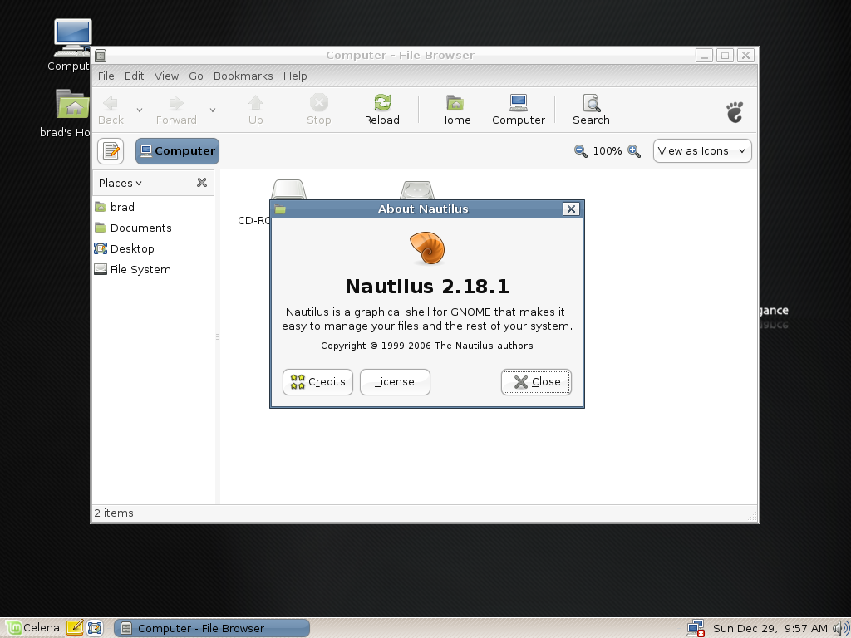Open the Go menu
The image size is (851, 638).
tap(196, 76)
